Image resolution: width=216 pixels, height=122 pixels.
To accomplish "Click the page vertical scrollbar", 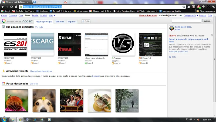I will (214, 59).
